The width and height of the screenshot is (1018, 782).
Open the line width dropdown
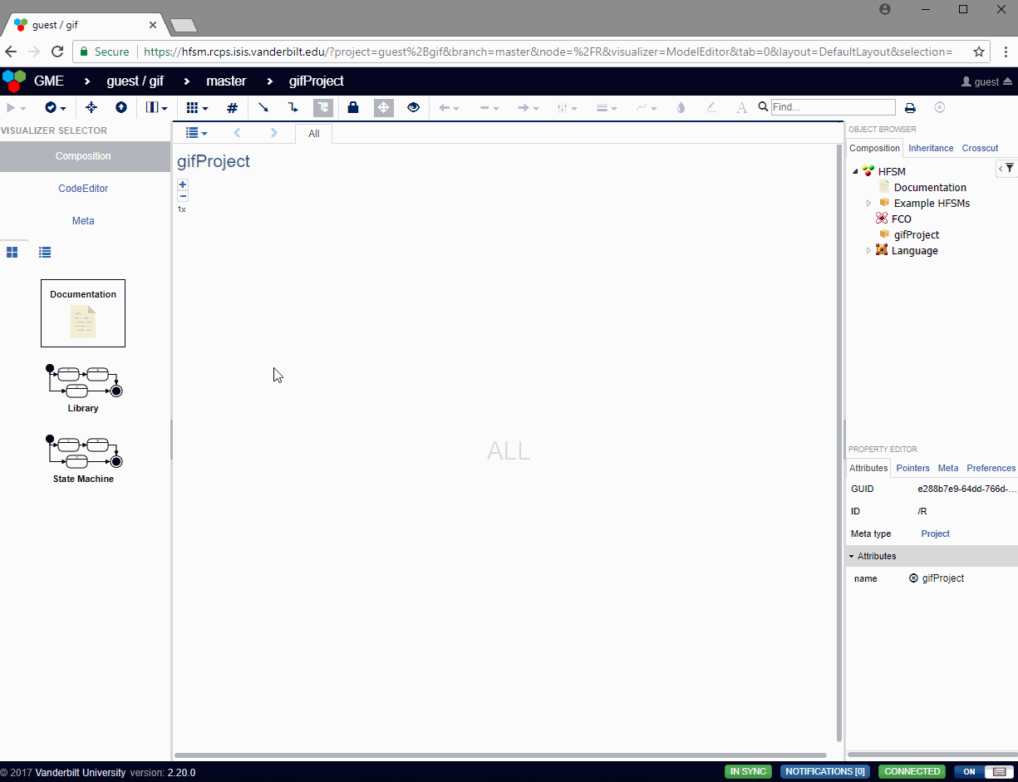[x=607, y=107]
